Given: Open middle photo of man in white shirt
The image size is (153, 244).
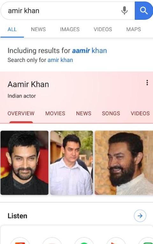Looking at the screenshot, I should pyautogui.click(x=72, y=163).
